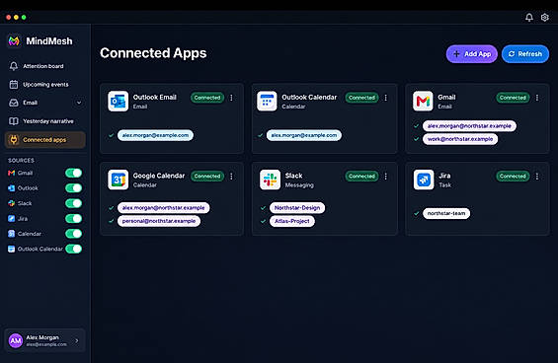The height and width of the screenshot is (363, 558).
Task: Click Outlook icon in Sources list
Action: pos(12,188)
